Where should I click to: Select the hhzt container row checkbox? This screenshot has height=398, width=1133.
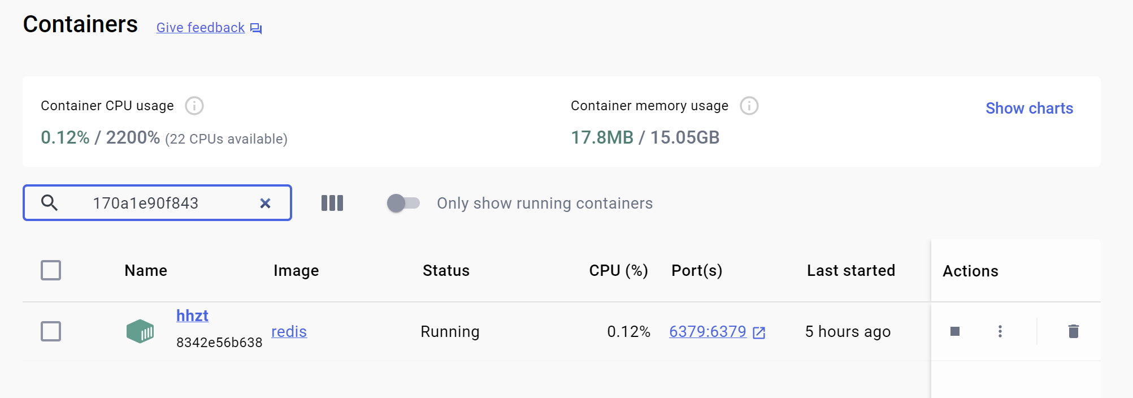click(51, 331)
